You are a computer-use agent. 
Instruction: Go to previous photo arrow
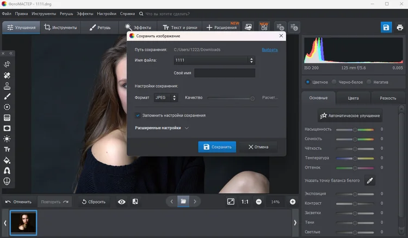[172, 202]
